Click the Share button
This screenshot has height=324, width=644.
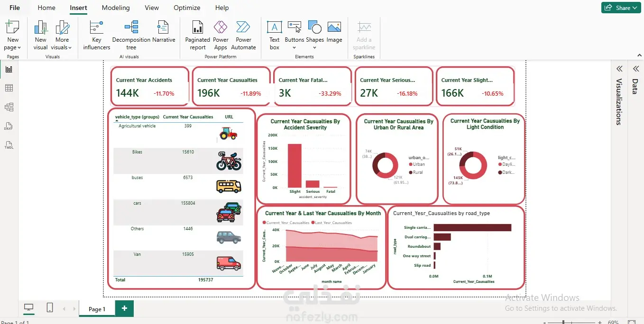point(621,8)
